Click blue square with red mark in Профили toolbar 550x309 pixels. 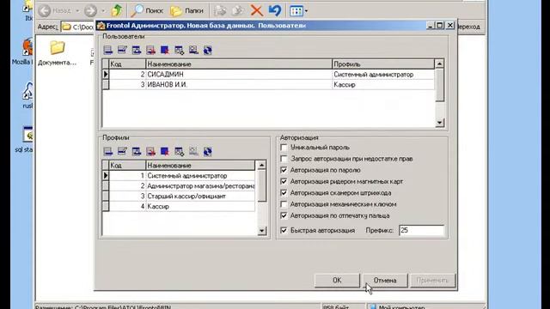165,151
